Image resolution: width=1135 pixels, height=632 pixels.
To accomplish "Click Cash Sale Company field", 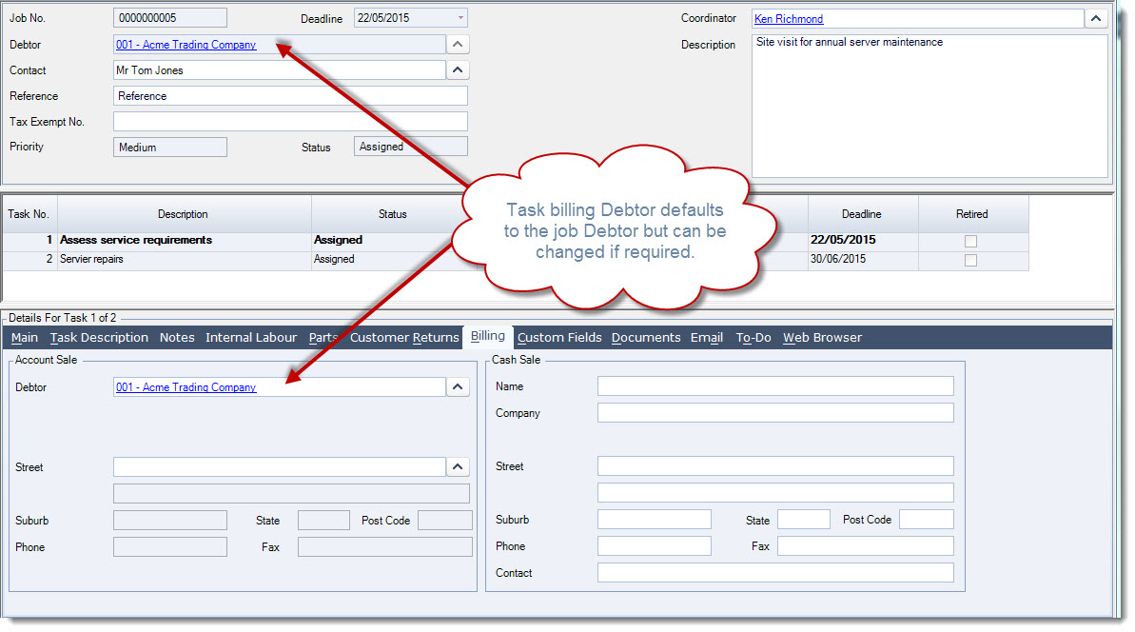I will (x=775, y=413).
